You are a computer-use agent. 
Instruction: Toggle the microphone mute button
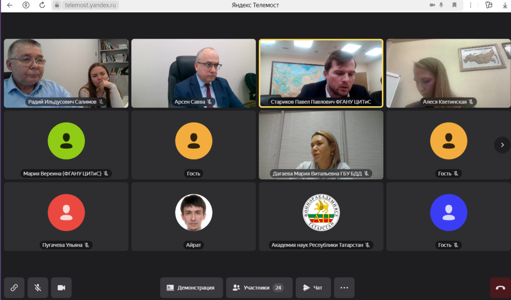pyautogui.click(x=38, y=288)
